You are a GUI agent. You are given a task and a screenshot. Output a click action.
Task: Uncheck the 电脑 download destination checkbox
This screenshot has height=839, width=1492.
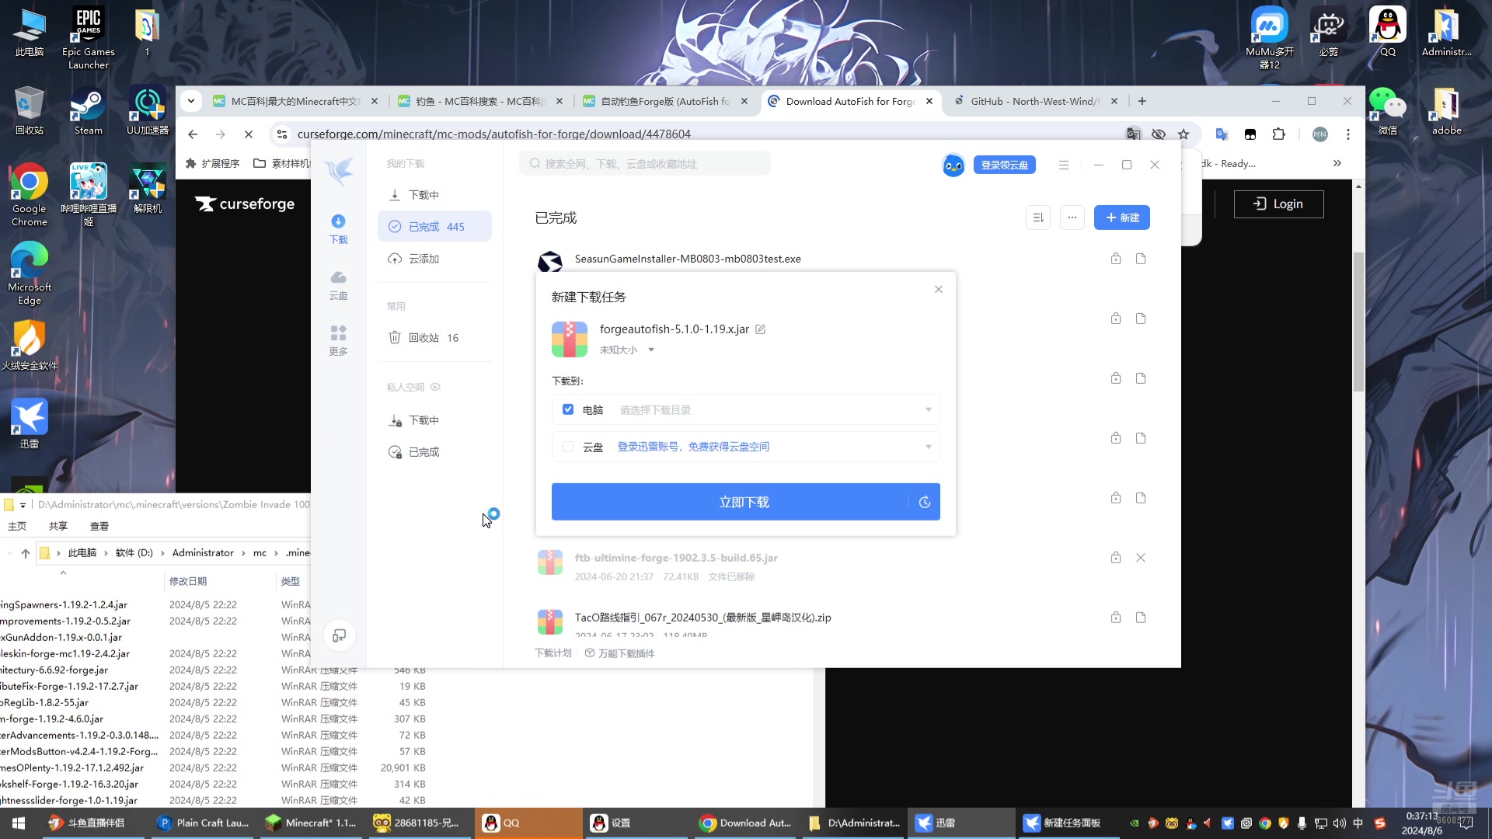point(568,409)
